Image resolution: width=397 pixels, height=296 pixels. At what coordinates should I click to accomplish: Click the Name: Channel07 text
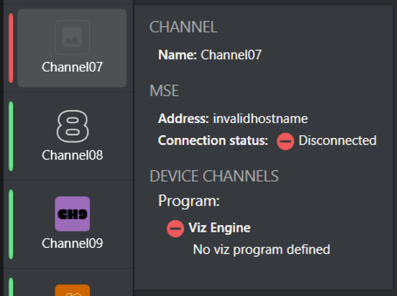coord(210,55)
